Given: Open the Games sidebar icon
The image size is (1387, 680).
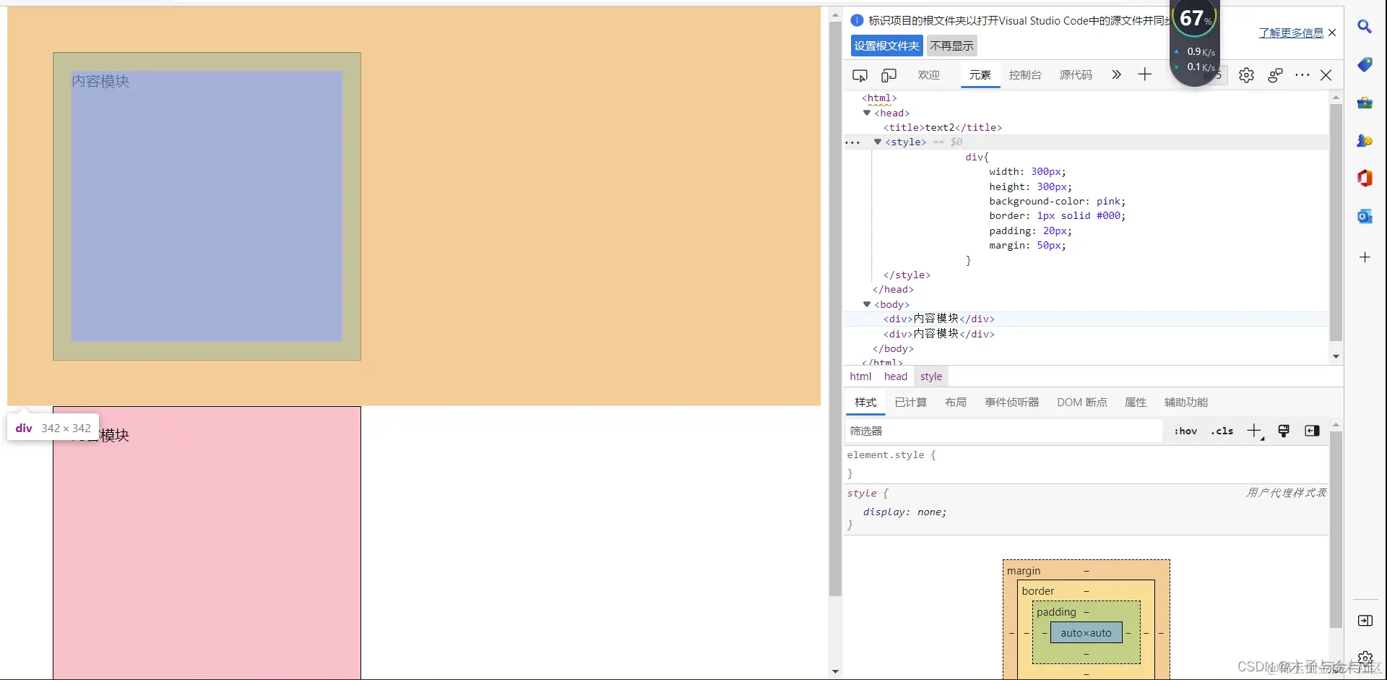Looking at the screenshot, I should coord(1365,140).
